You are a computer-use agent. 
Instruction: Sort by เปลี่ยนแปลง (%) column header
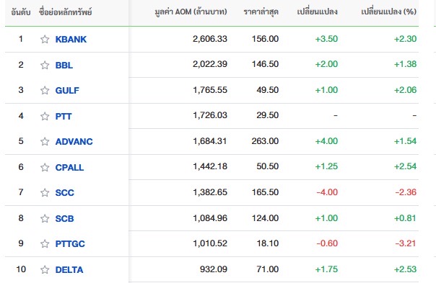[389, 12]
